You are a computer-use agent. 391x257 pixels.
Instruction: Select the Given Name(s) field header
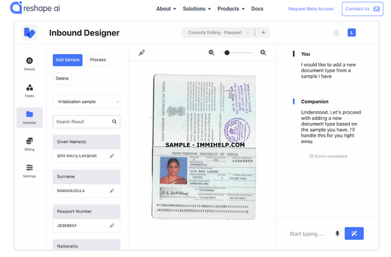87,142
